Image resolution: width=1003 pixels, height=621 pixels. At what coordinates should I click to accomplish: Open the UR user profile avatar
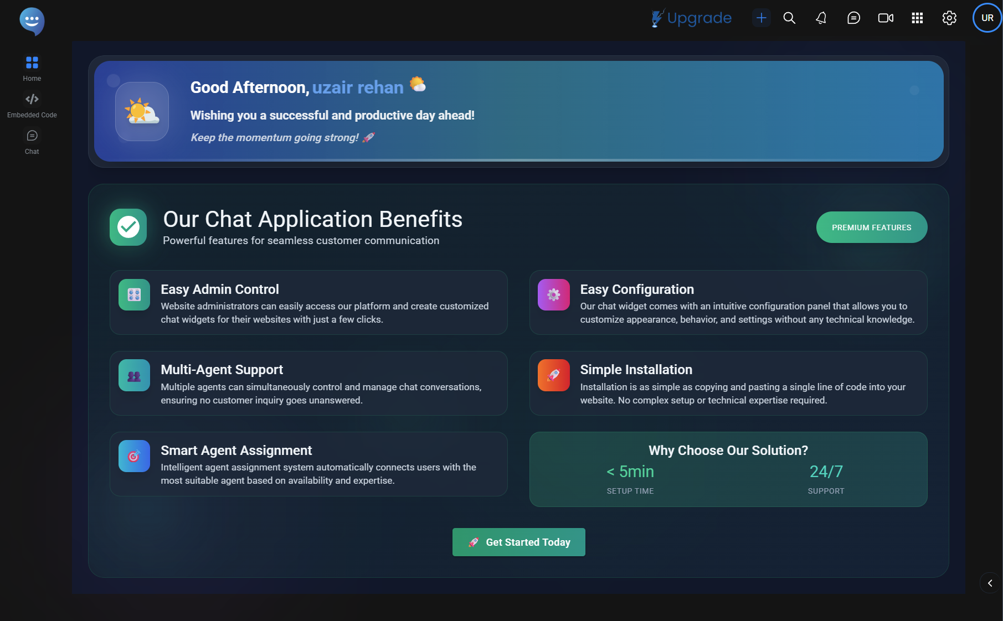tap(987, 18)
